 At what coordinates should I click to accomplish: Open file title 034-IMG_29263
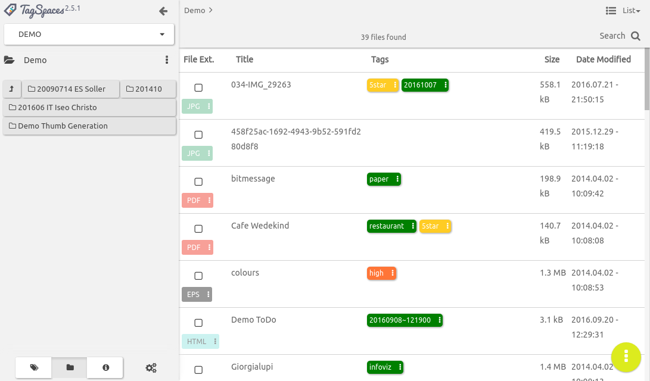tap(261, 85)
